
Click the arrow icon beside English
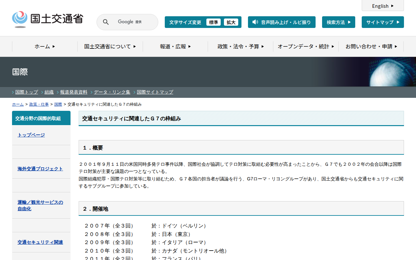click(x=392, y=6)
